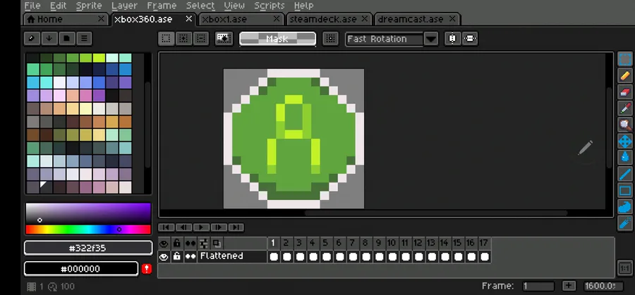Select the Move tool
The width and height of the screenshot is (635, 295).
point(625,142)
